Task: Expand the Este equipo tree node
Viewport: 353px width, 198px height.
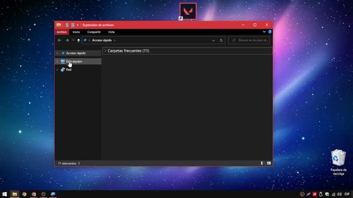Action: click(x=57, y=61)
